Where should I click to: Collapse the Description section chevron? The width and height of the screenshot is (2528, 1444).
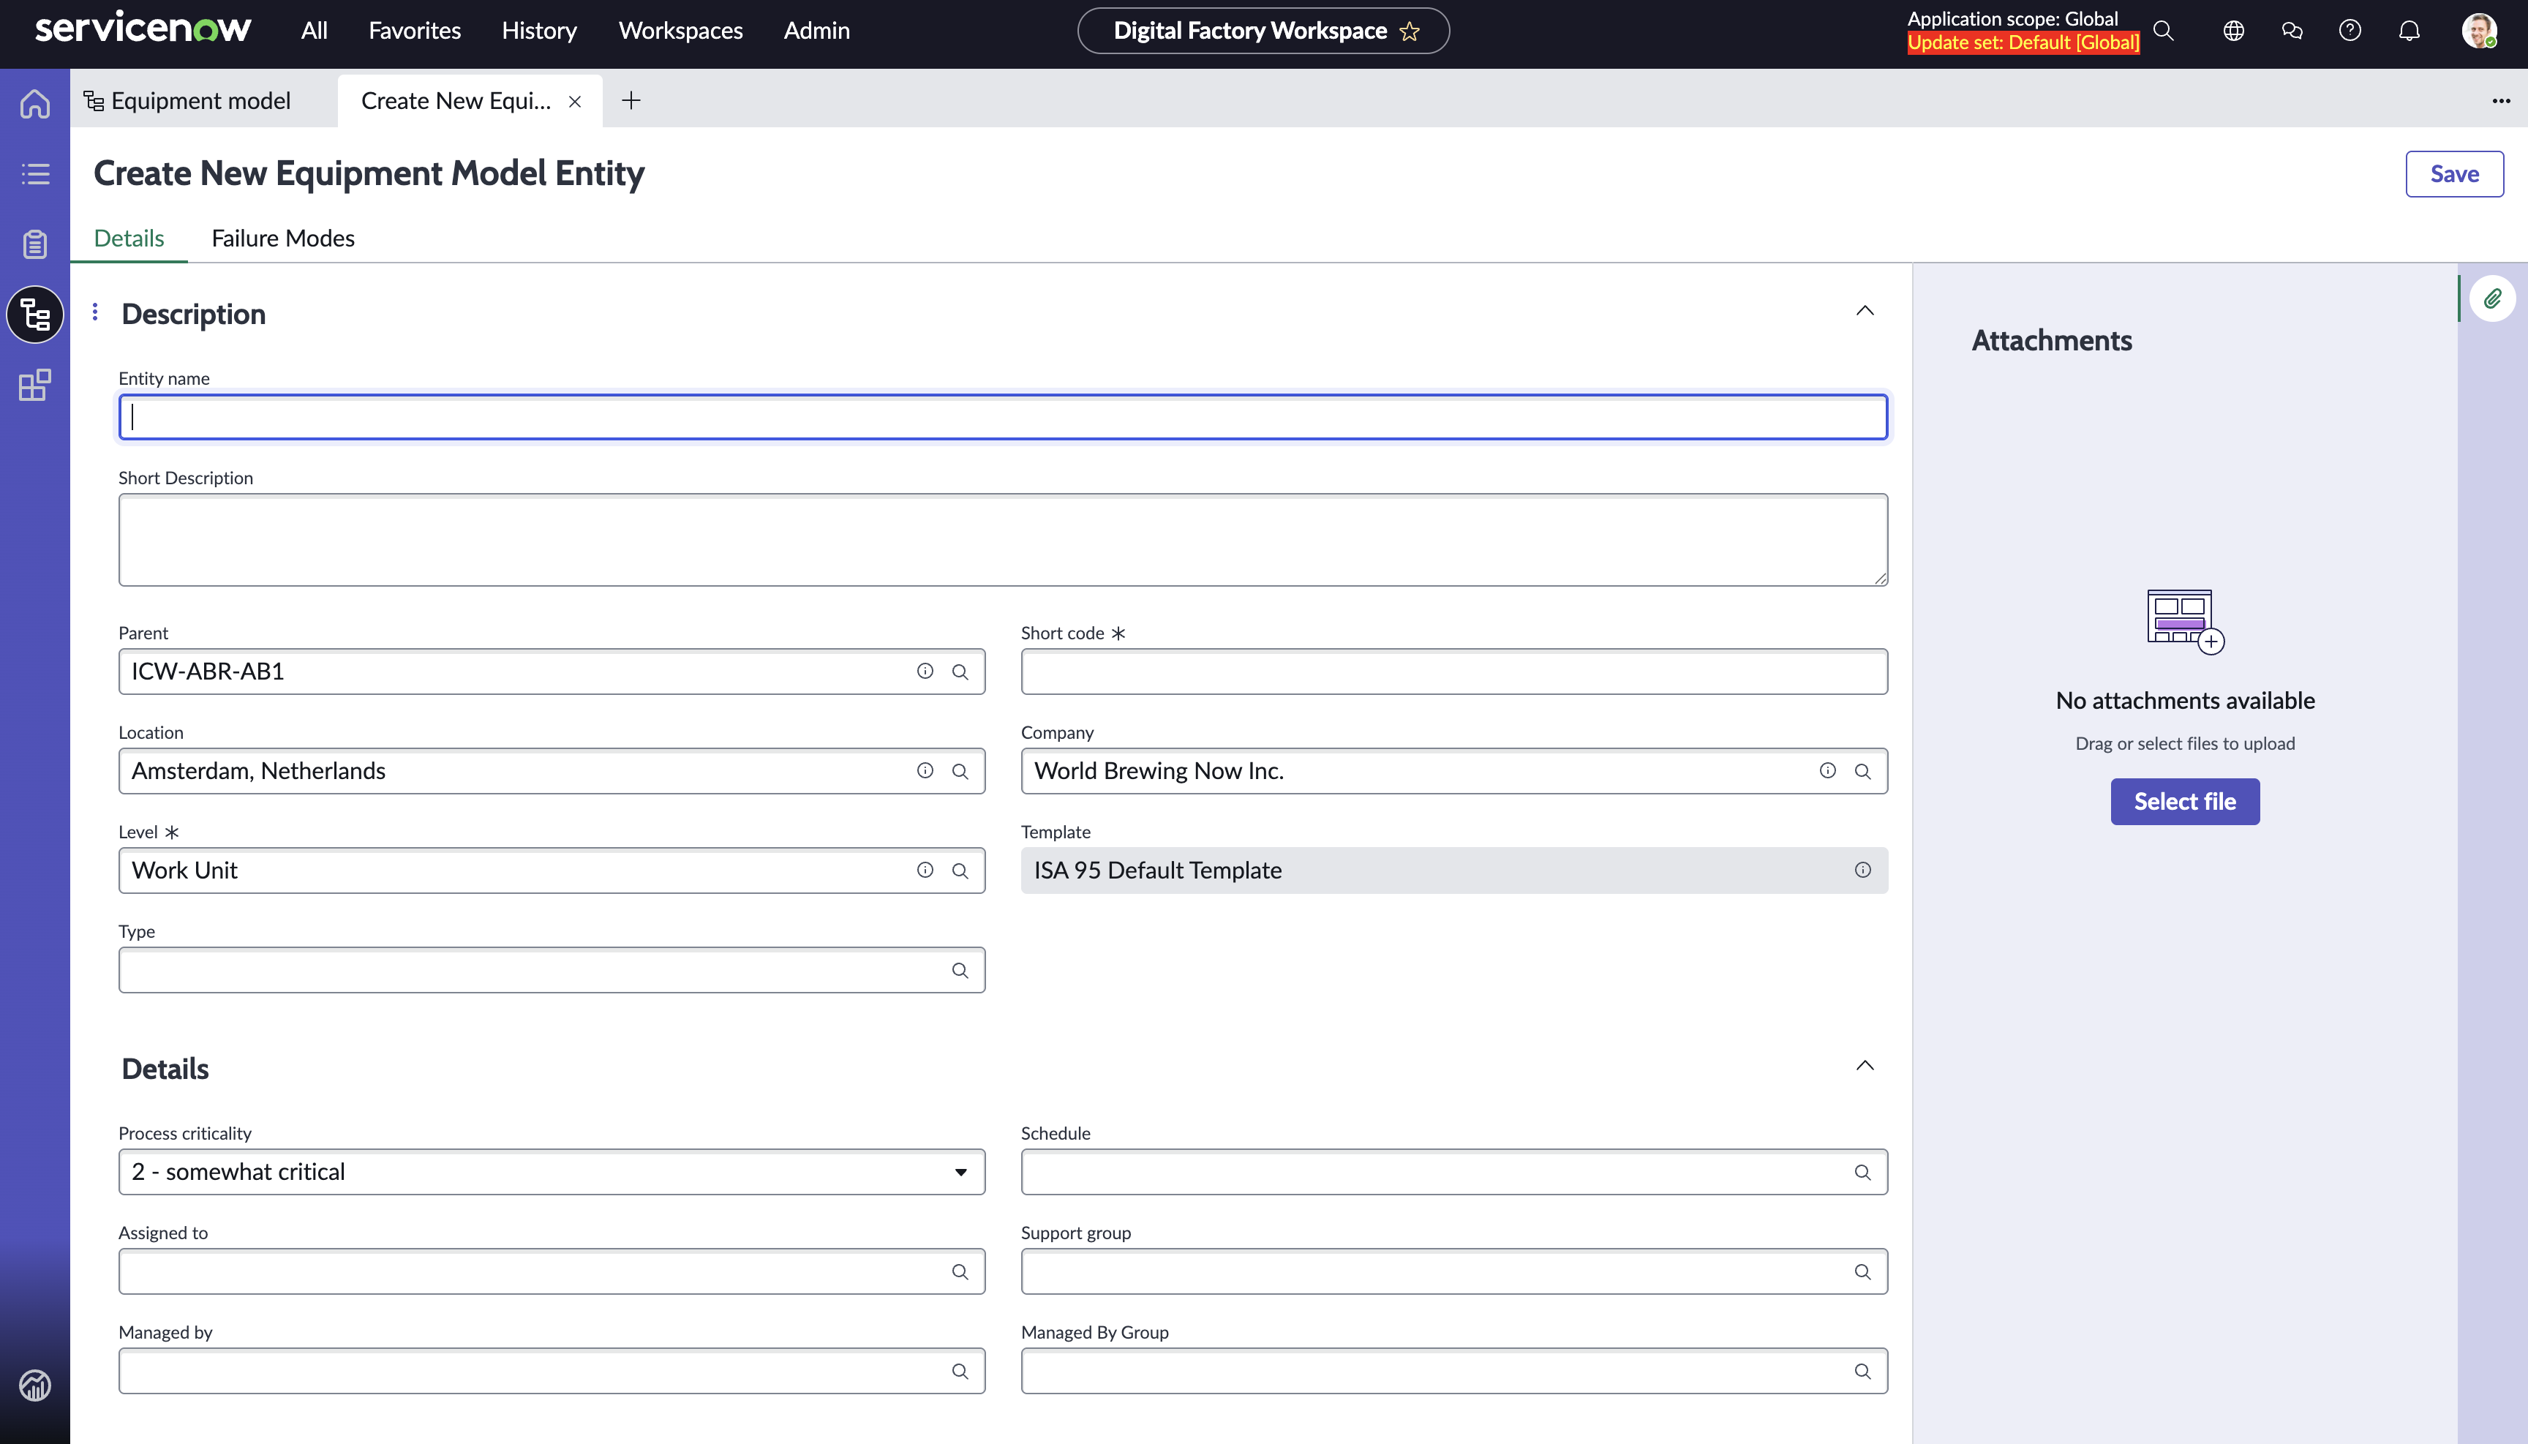(1865, 310)
